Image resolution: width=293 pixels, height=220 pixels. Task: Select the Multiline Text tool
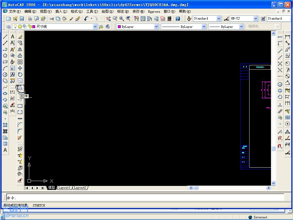click(5, 150)
